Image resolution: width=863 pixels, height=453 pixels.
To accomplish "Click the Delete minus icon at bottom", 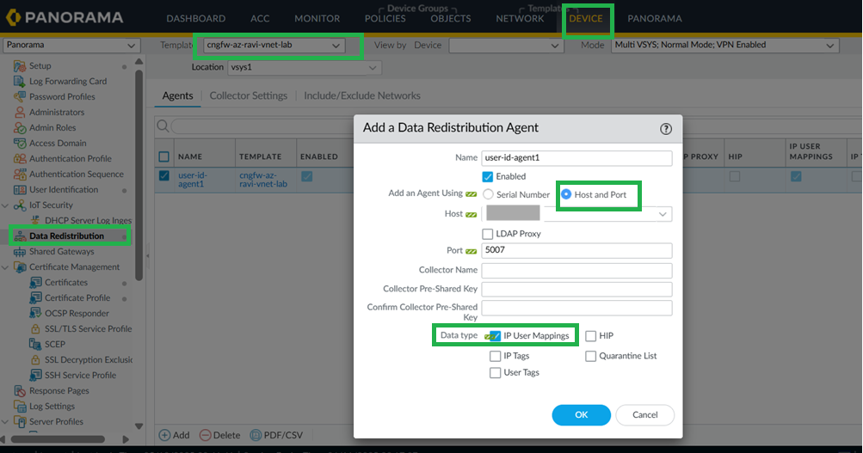I will (205, 435).
